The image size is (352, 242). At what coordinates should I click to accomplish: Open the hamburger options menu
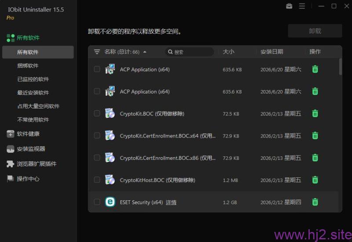coord(302,6)
